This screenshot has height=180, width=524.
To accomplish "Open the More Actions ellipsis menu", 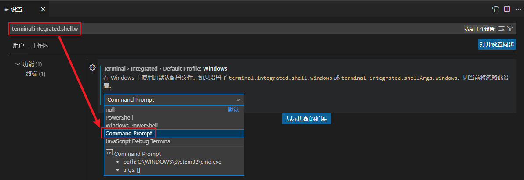I will coord(517,9).
